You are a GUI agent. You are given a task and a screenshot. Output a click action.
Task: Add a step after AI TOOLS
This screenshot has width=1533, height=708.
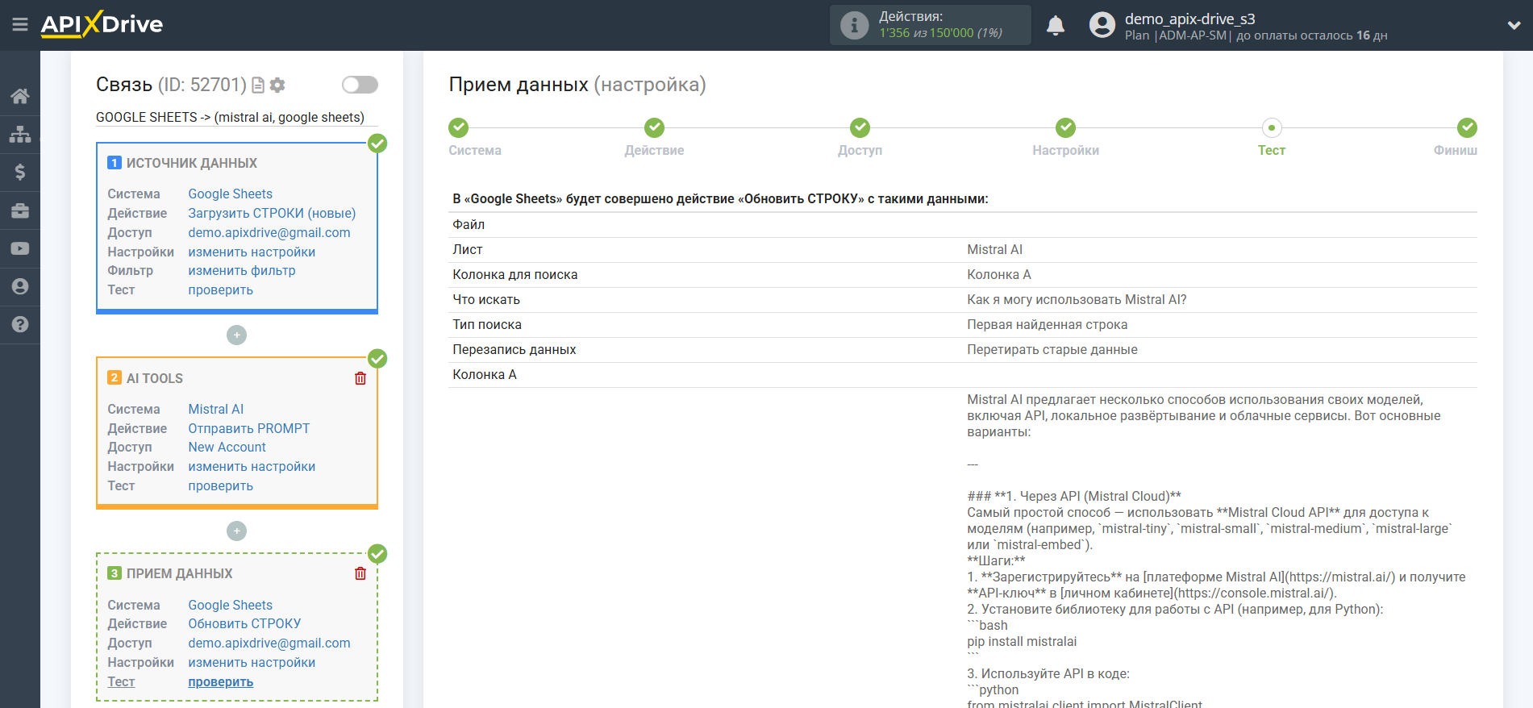point(236,531)
